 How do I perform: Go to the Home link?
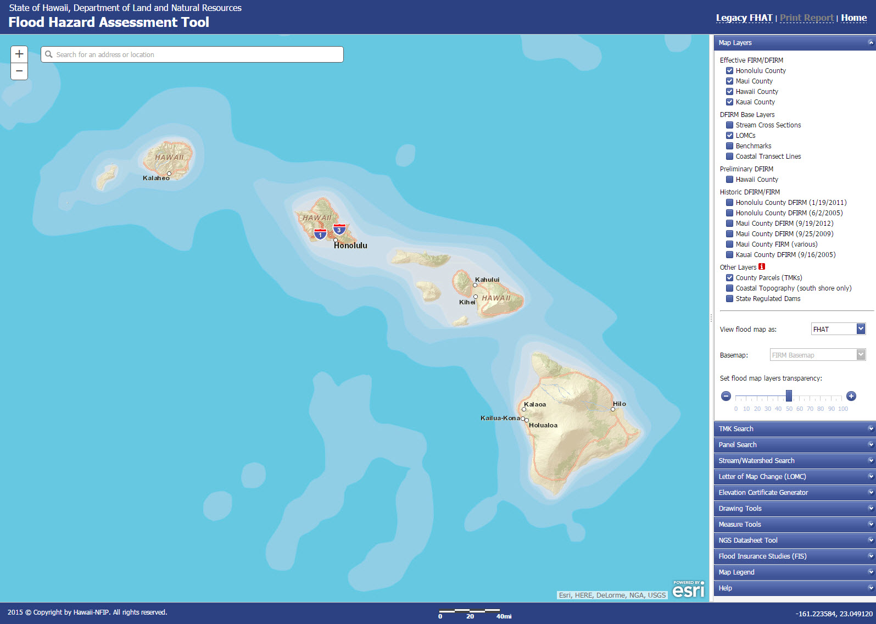click(853, 18)
